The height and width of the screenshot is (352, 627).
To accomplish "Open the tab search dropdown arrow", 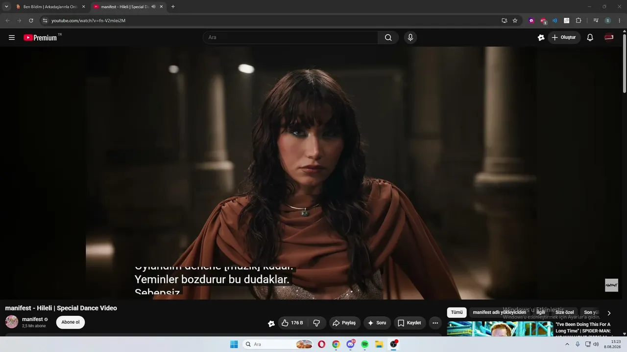I will pos(6,7).
